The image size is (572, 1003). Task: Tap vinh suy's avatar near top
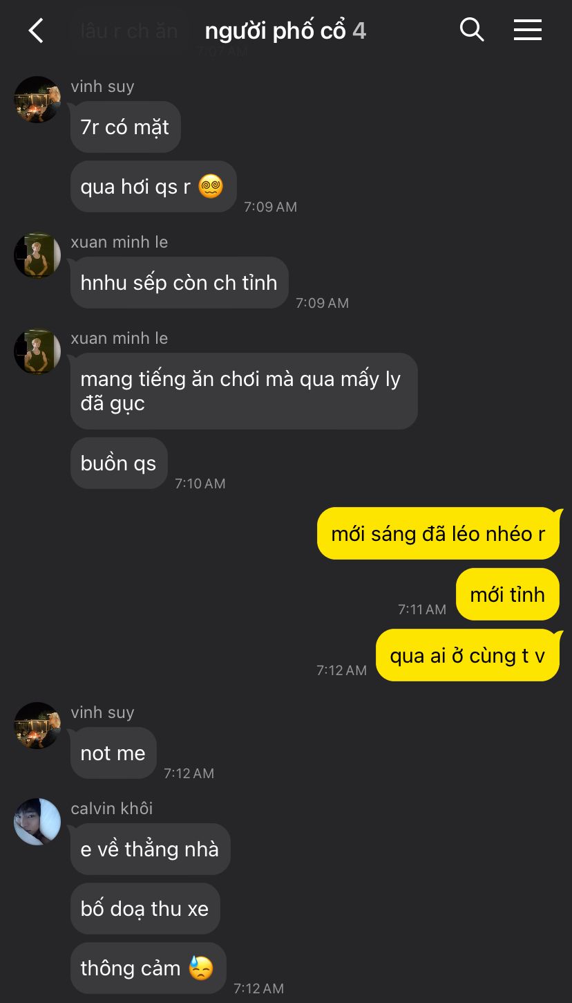[37, 100]
